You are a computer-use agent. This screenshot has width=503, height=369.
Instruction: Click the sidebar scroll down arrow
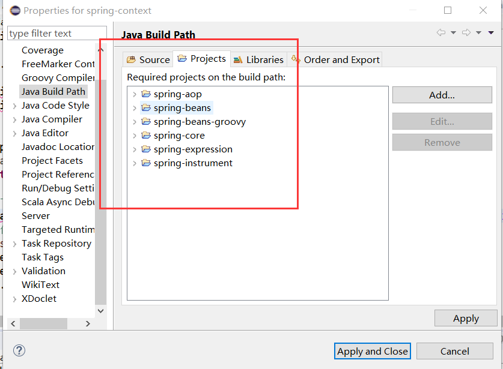[101, 311]
